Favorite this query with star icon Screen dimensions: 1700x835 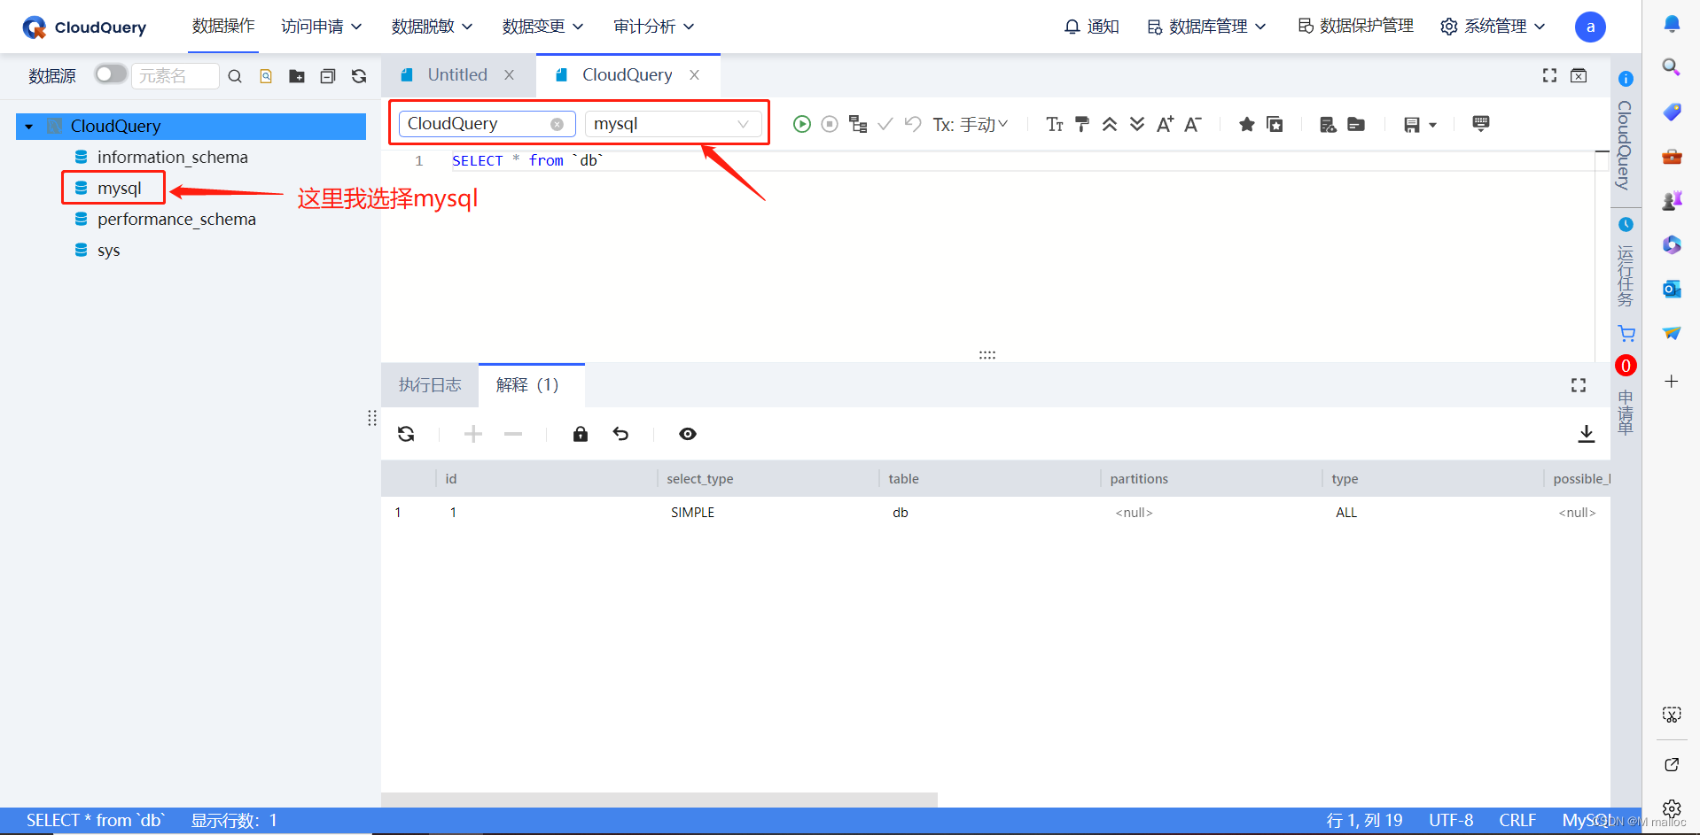pyautogui.click(x=1246, y=124)
